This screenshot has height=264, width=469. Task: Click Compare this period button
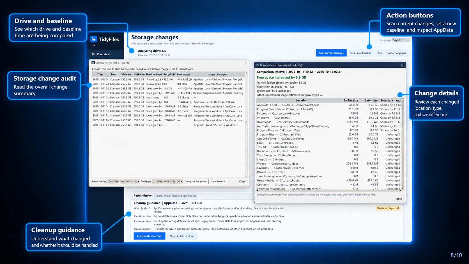[x=196, y=182]
